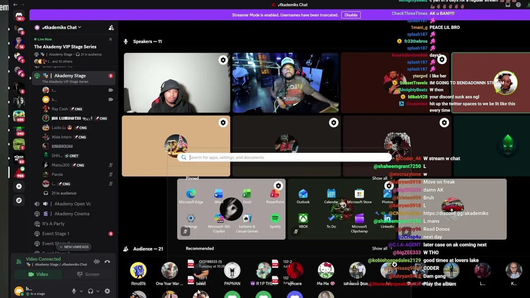The width and height of the screenshot is (530, 298).
Task: Click the 21 in audience row
Action: tap(64, 193)
